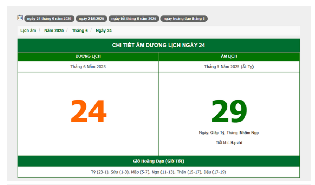Click the calendar icon beside the tags

coord(20,18)
